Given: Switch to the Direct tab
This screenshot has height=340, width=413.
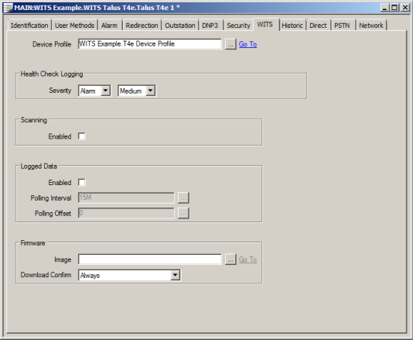Looking at the screenshot, I should click(318, 26).
